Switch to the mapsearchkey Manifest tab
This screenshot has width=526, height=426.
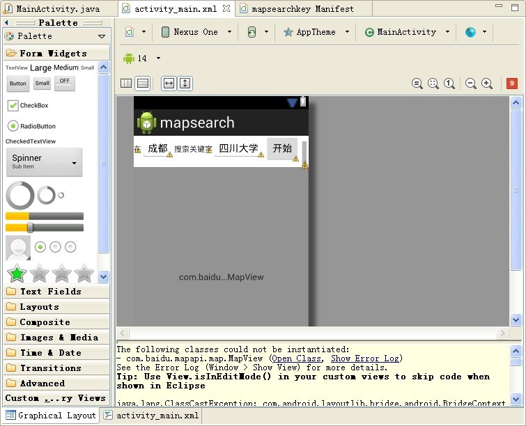tap(302, 9)
